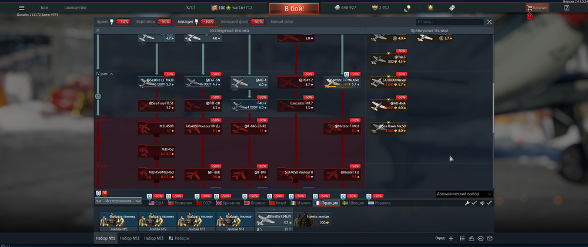The width and height of the screenshot is (588, 247).
Task: Select the PB4Y-2 aircraft card
Action: (296, 82)
